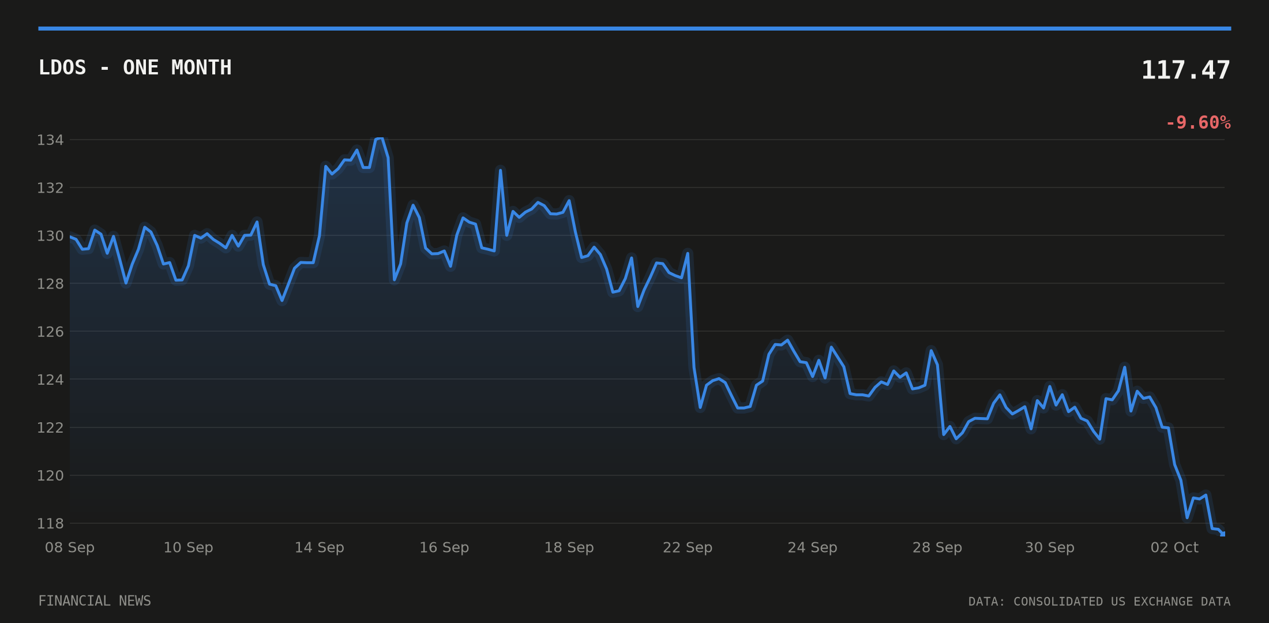Click the 128 y-axis label

click(x=50, y=284)
